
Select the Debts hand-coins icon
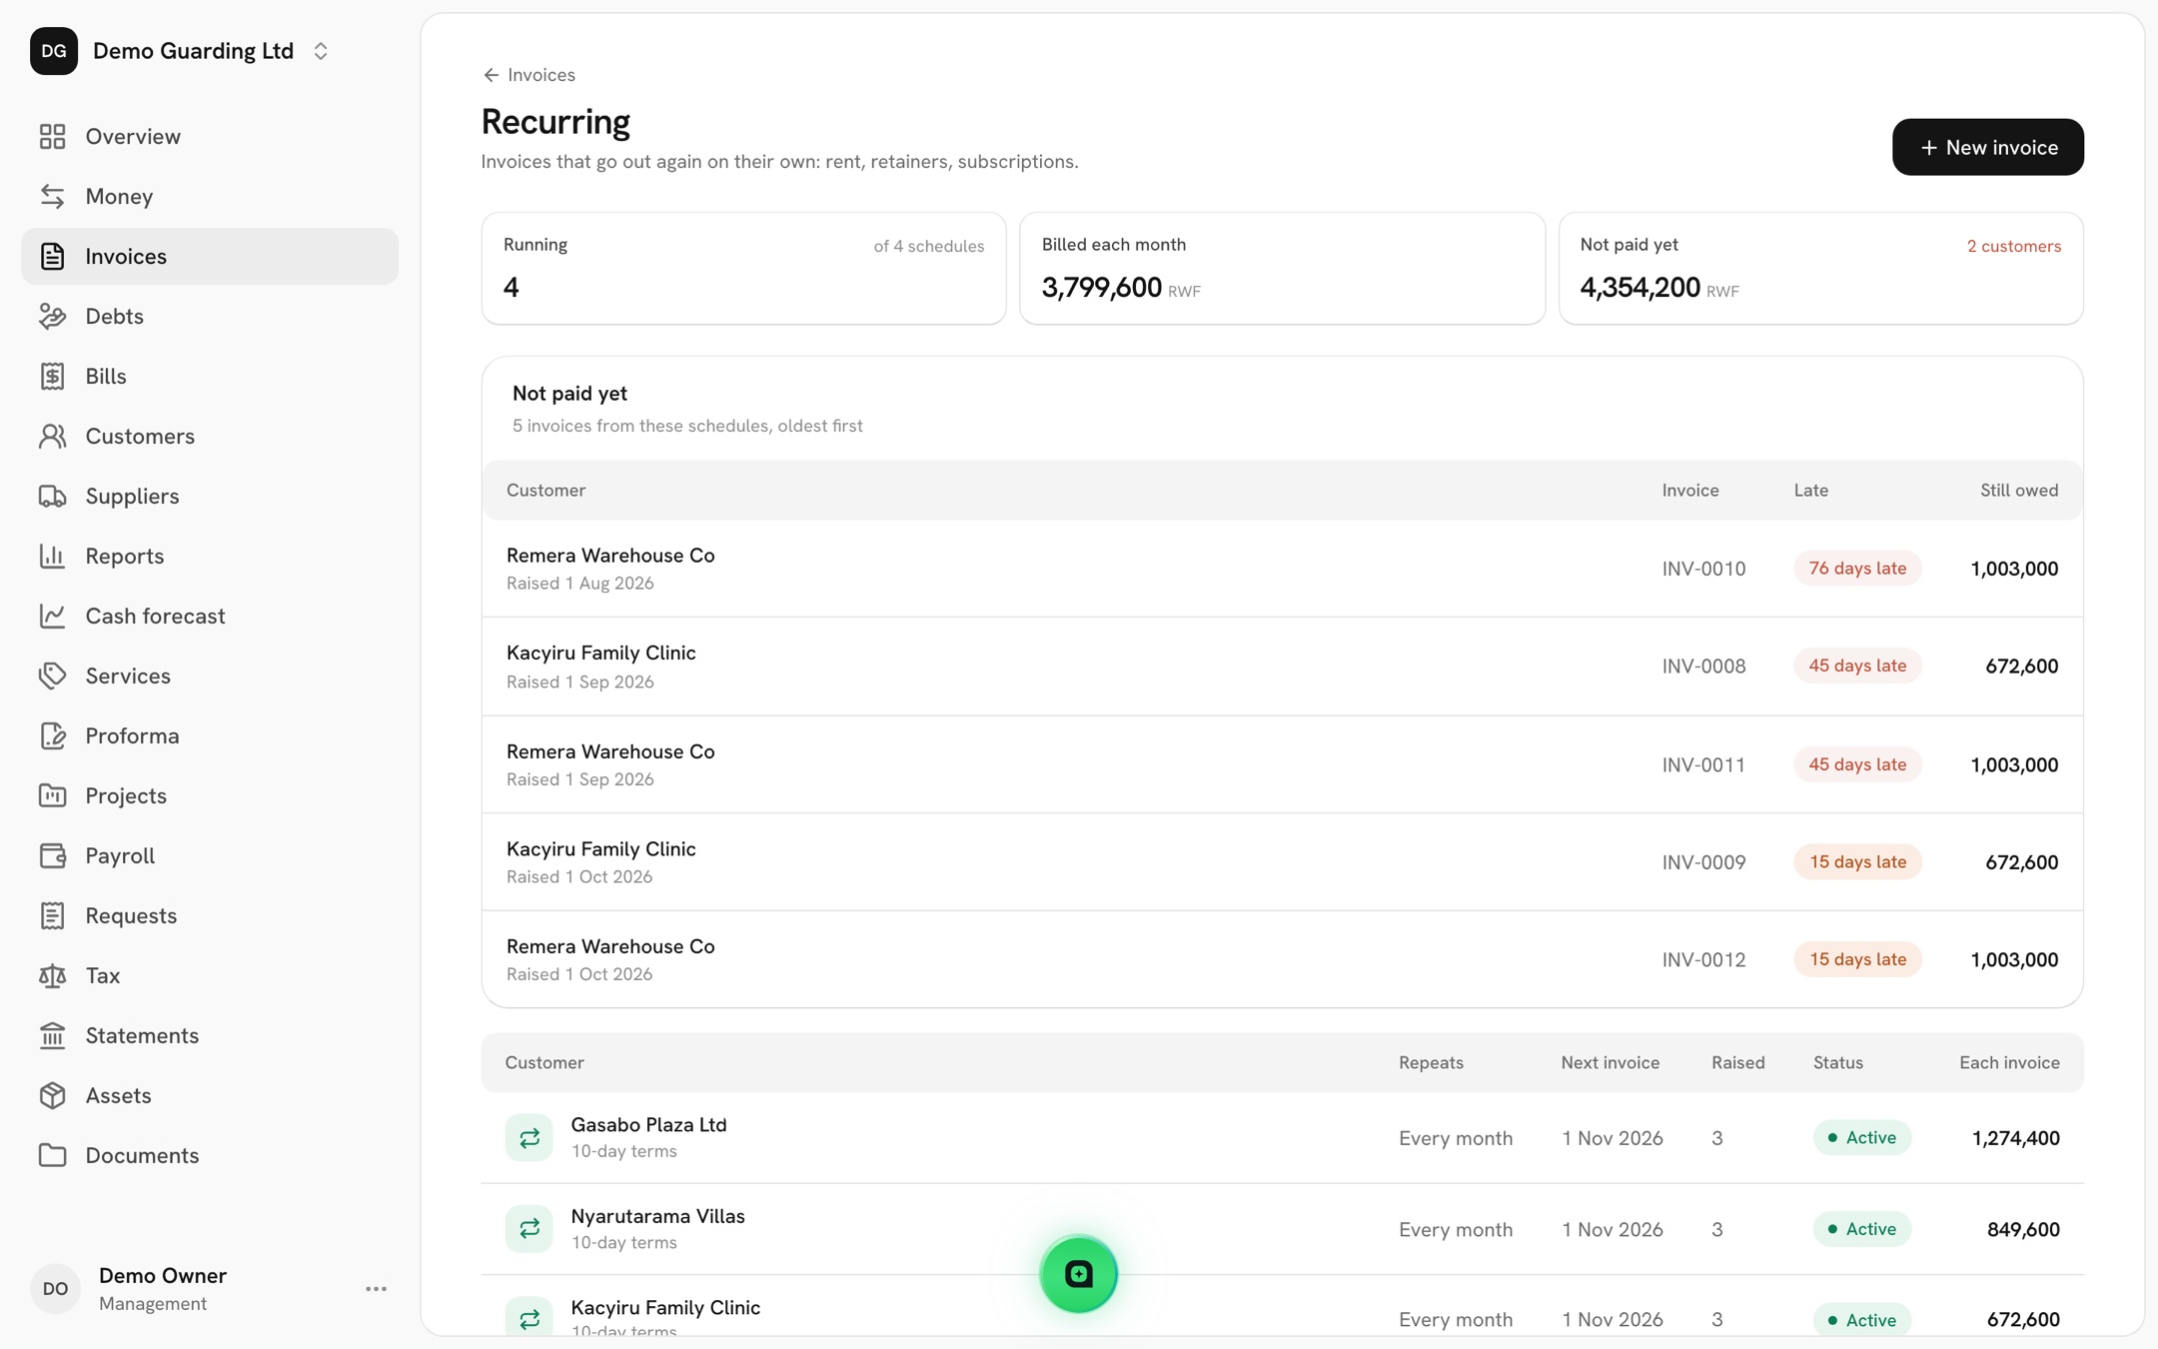point(52,316)
